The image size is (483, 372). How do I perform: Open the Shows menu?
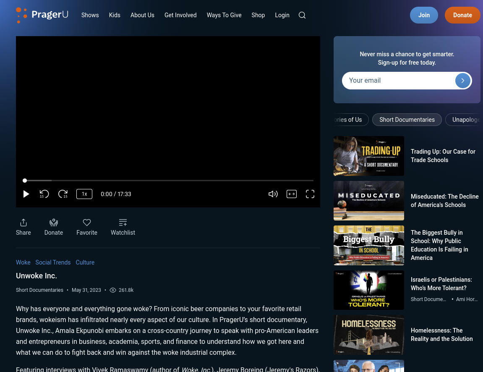90,15
